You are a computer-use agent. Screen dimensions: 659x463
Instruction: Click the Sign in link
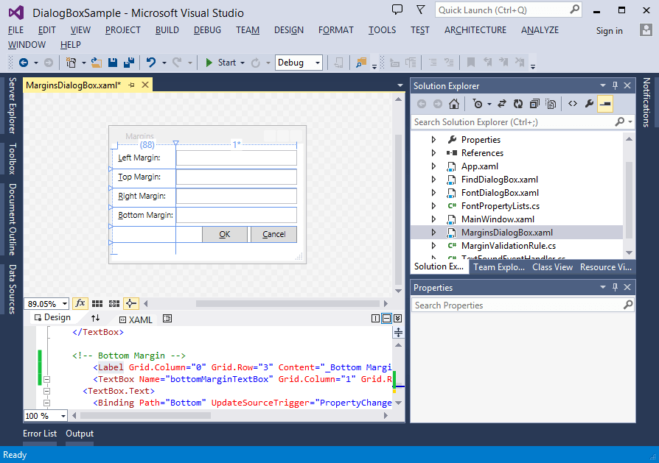pyautogui.click(x=609, y=31)
